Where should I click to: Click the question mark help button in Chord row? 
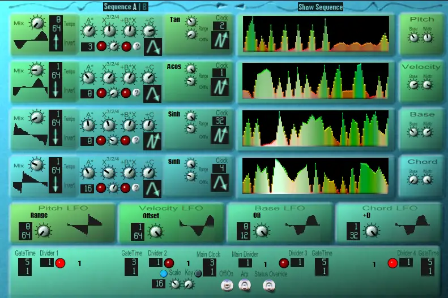coord(136,187)
